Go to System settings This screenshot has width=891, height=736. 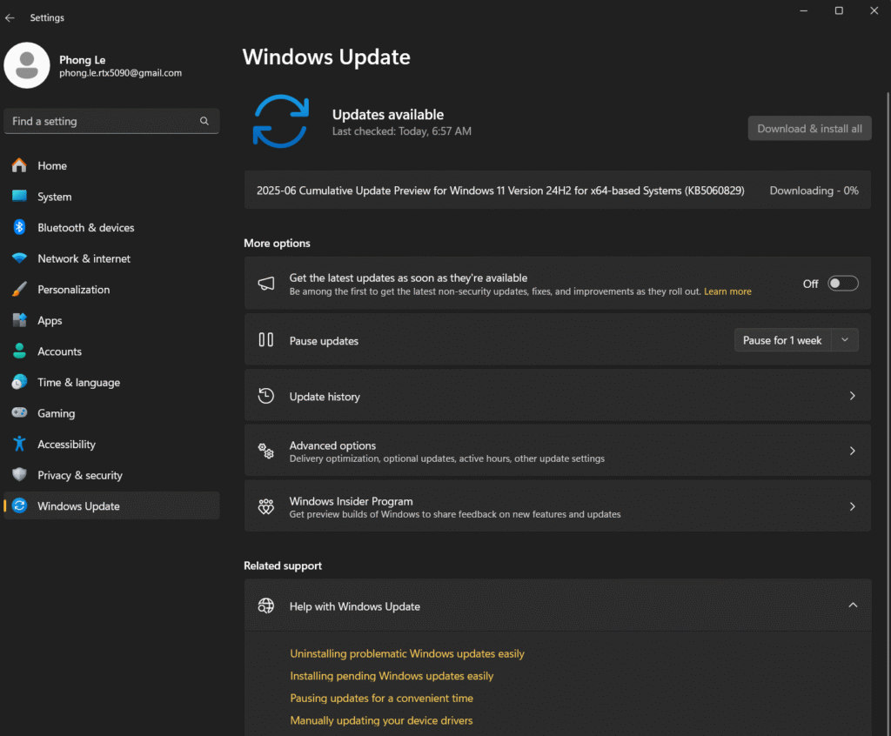tap(111, 197)
